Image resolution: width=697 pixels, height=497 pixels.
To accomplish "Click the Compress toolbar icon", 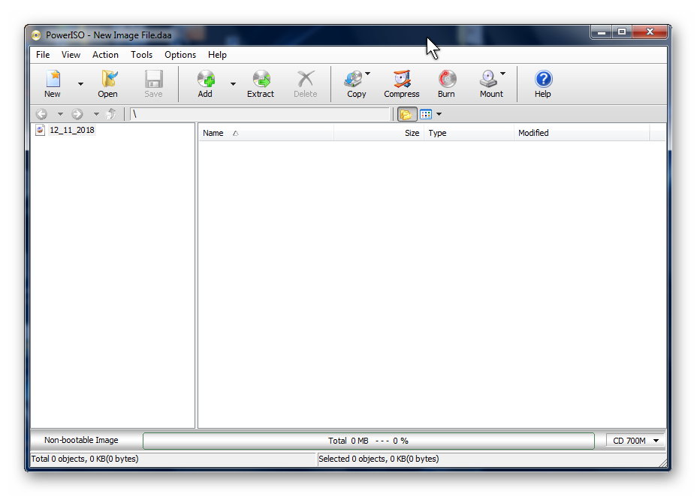I will [x=402, y=79].
